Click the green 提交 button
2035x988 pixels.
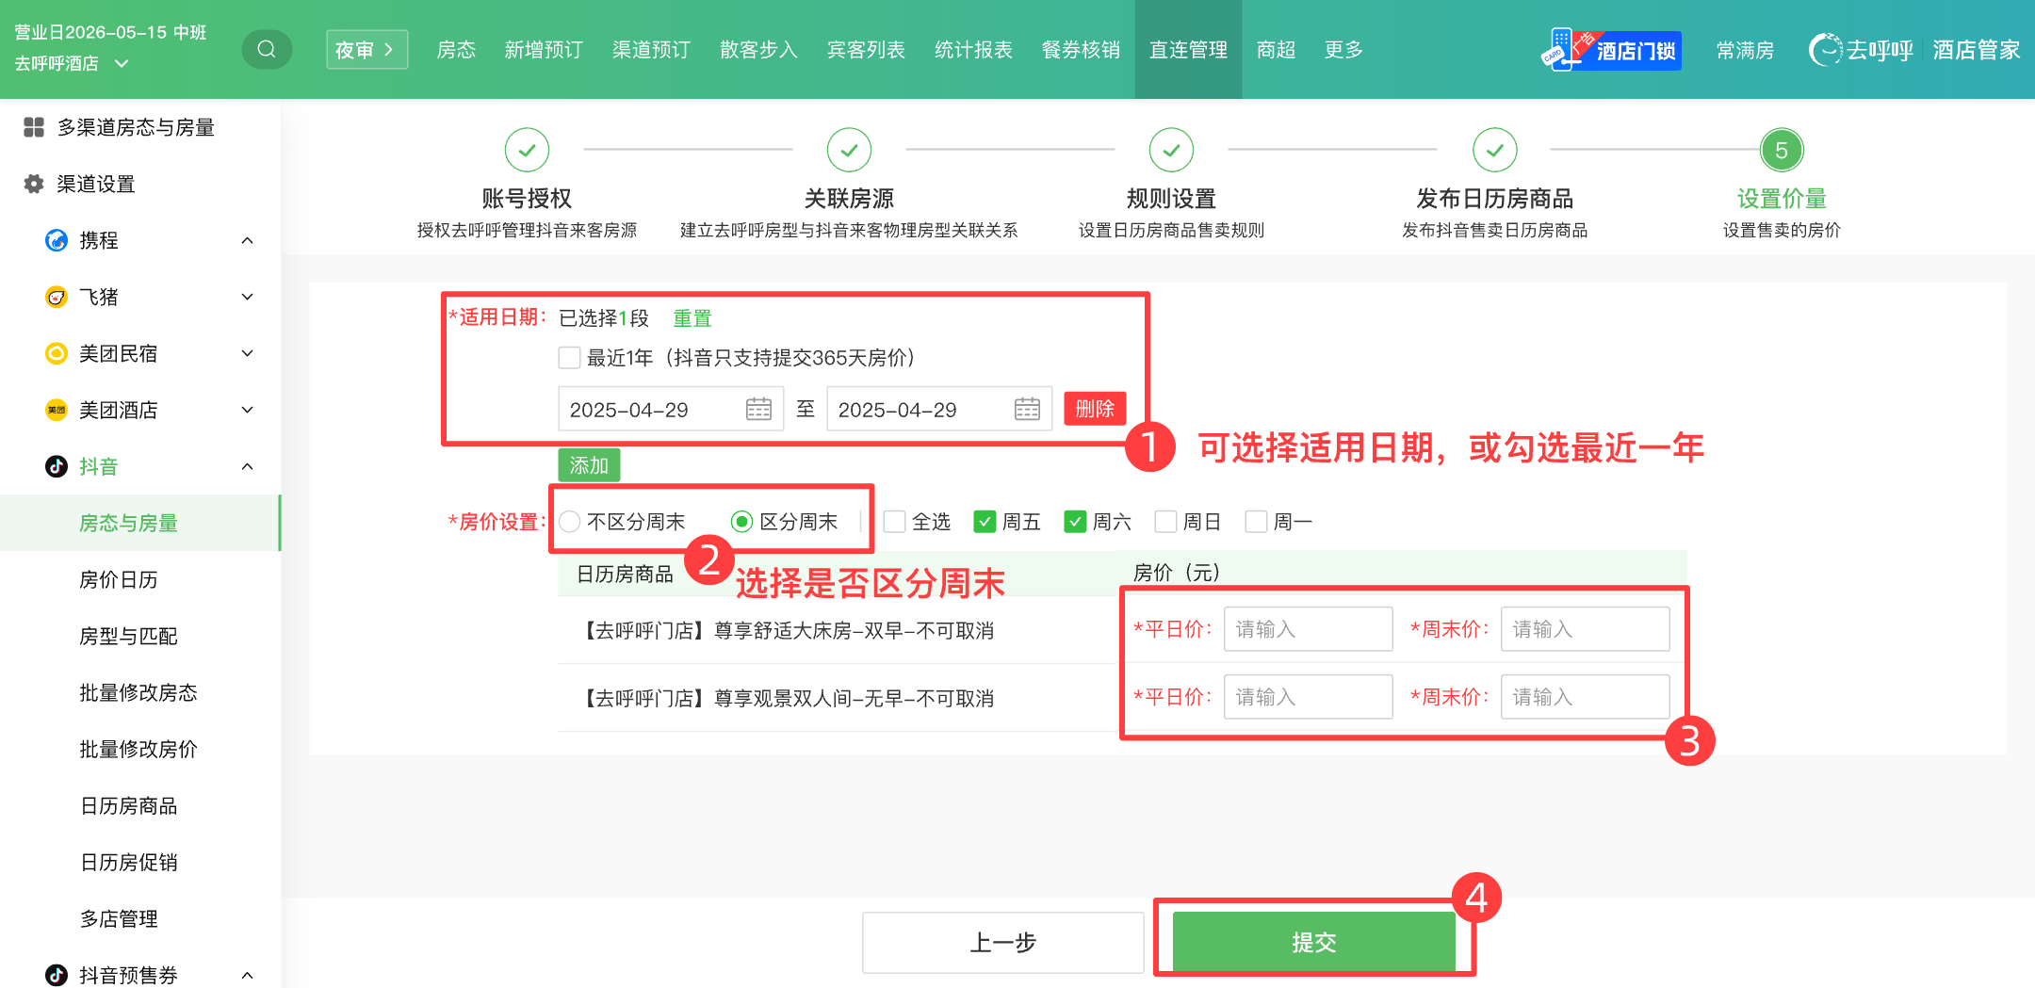tap(1314, 942)
